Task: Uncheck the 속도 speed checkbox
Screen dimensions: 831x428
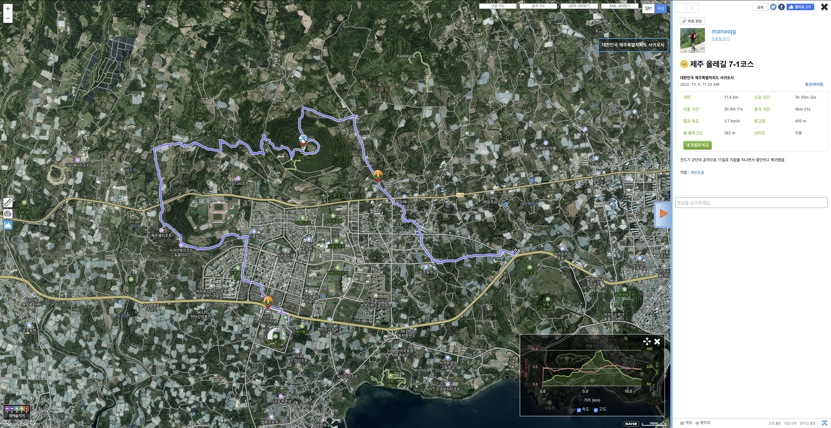Action: [x=579, y=410]
